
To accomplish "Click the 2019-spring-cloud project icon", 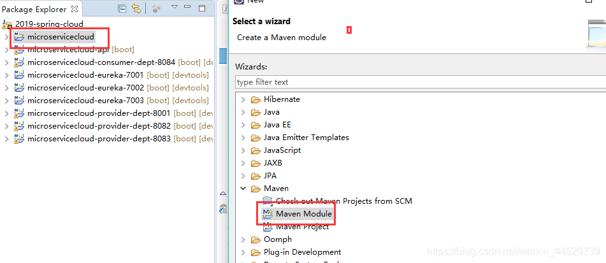I will pos(7,25).
